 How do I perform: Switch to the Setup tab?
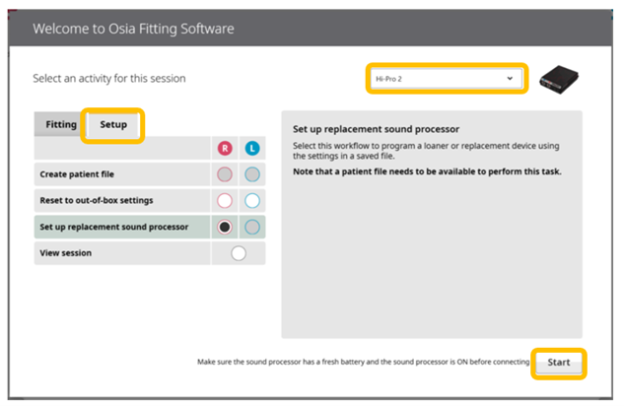coord(113,124)
